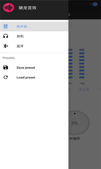Adjust the 14k equalizer band slider
101x169 pixels.
82,64
